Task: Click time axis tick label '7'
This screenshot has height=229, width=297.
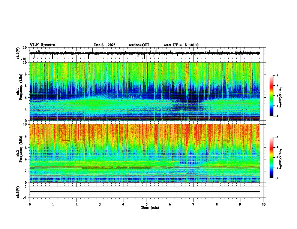Action: tap(193, 204)
